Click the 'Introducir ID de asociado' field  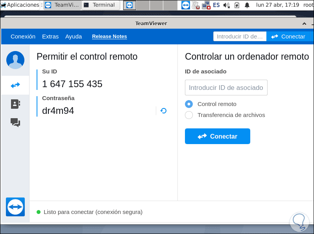click(x=226, y=88)
